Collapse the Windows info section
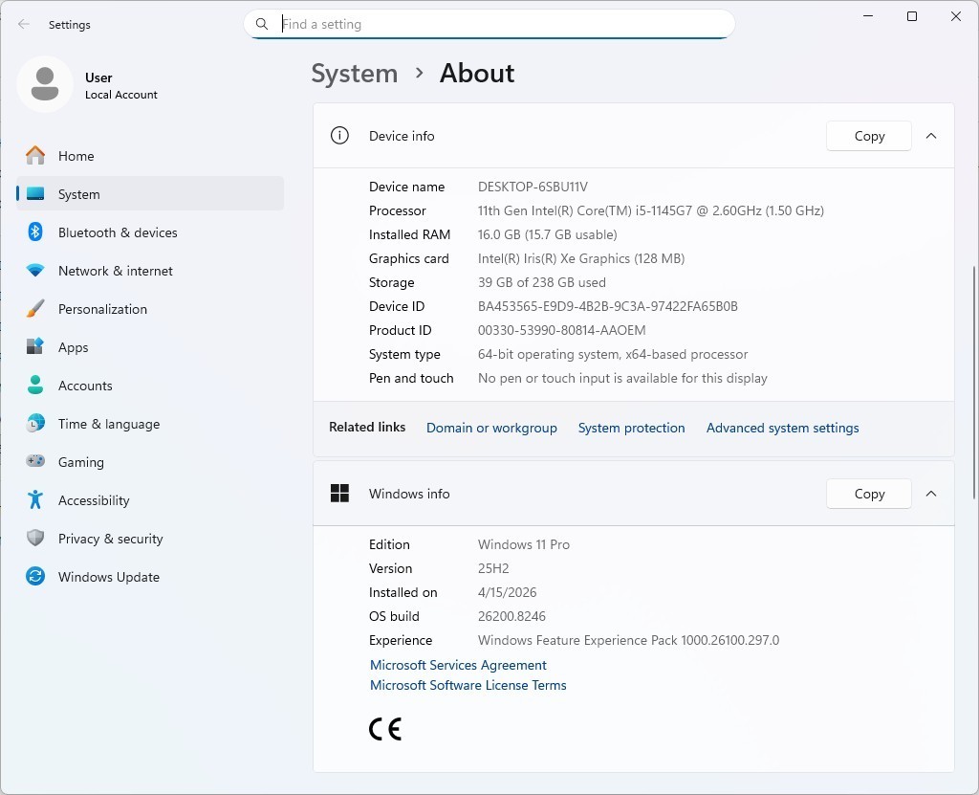Viewport: 979px width, 795px height. coord(931,494)
